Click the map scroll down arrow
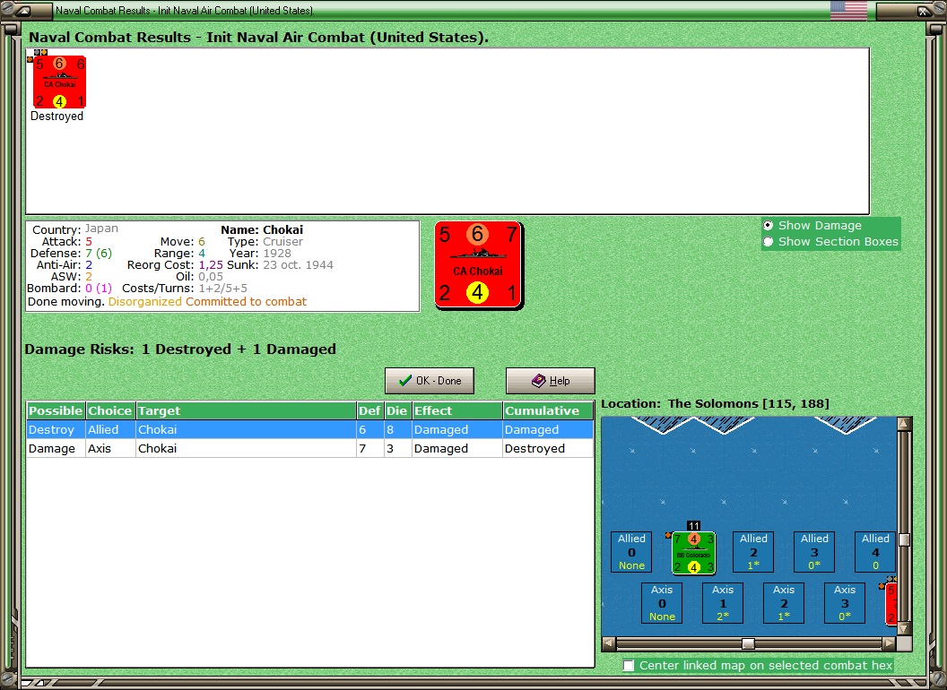The image size is (947, 690). (904, 629)
